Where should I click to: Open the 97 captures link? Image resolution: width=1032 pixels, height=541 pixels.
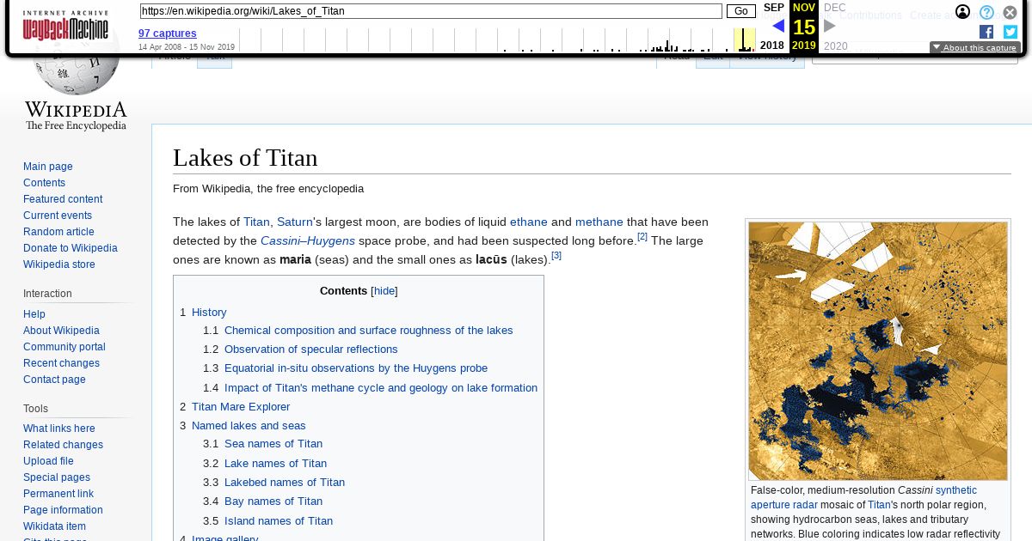(168, 33)
